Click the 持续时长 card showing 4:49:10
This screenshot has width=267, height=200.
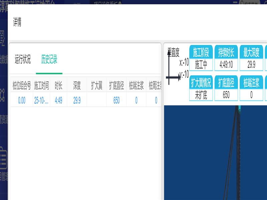[x=226, y=58]
